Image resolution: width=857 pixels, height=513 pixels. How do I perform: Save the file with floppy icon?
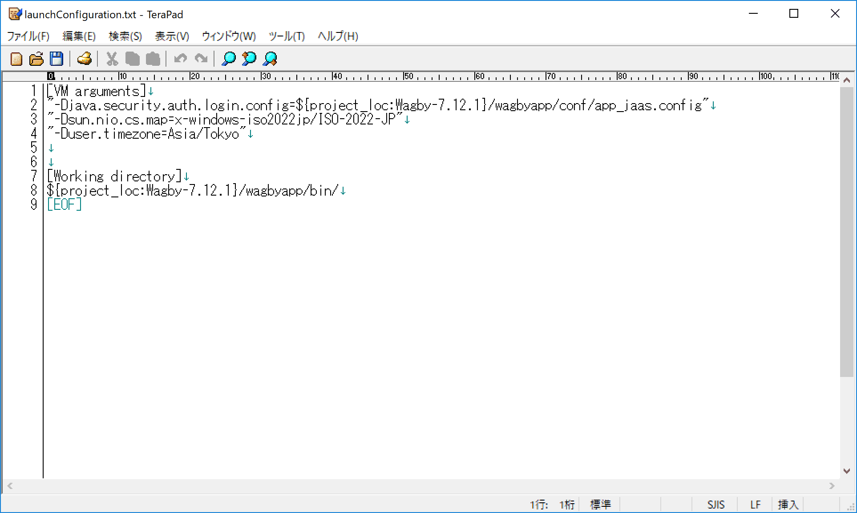point(57,59)
